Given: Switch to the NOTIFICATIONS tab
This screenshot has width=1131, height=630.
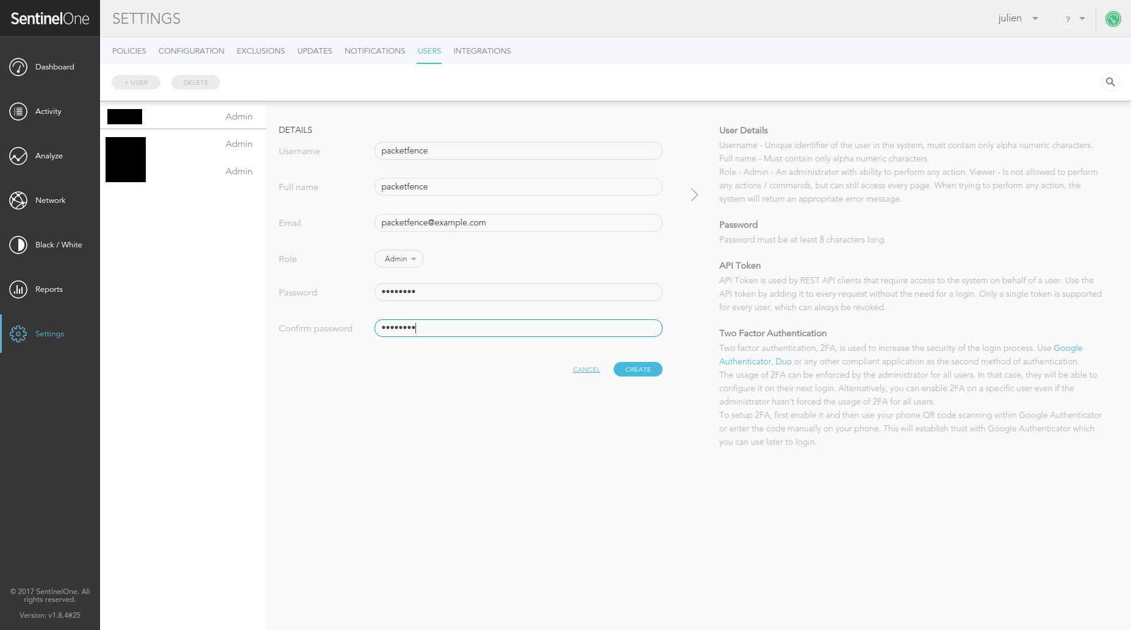Looking at the screenshot, I should coord(375,51).
